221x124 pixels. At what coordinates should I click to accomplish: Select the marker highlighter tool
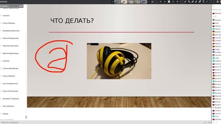(x=193, y=2)
